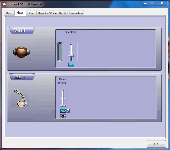
Task: Go to the Information tab
Action: [x=76, y=13]
